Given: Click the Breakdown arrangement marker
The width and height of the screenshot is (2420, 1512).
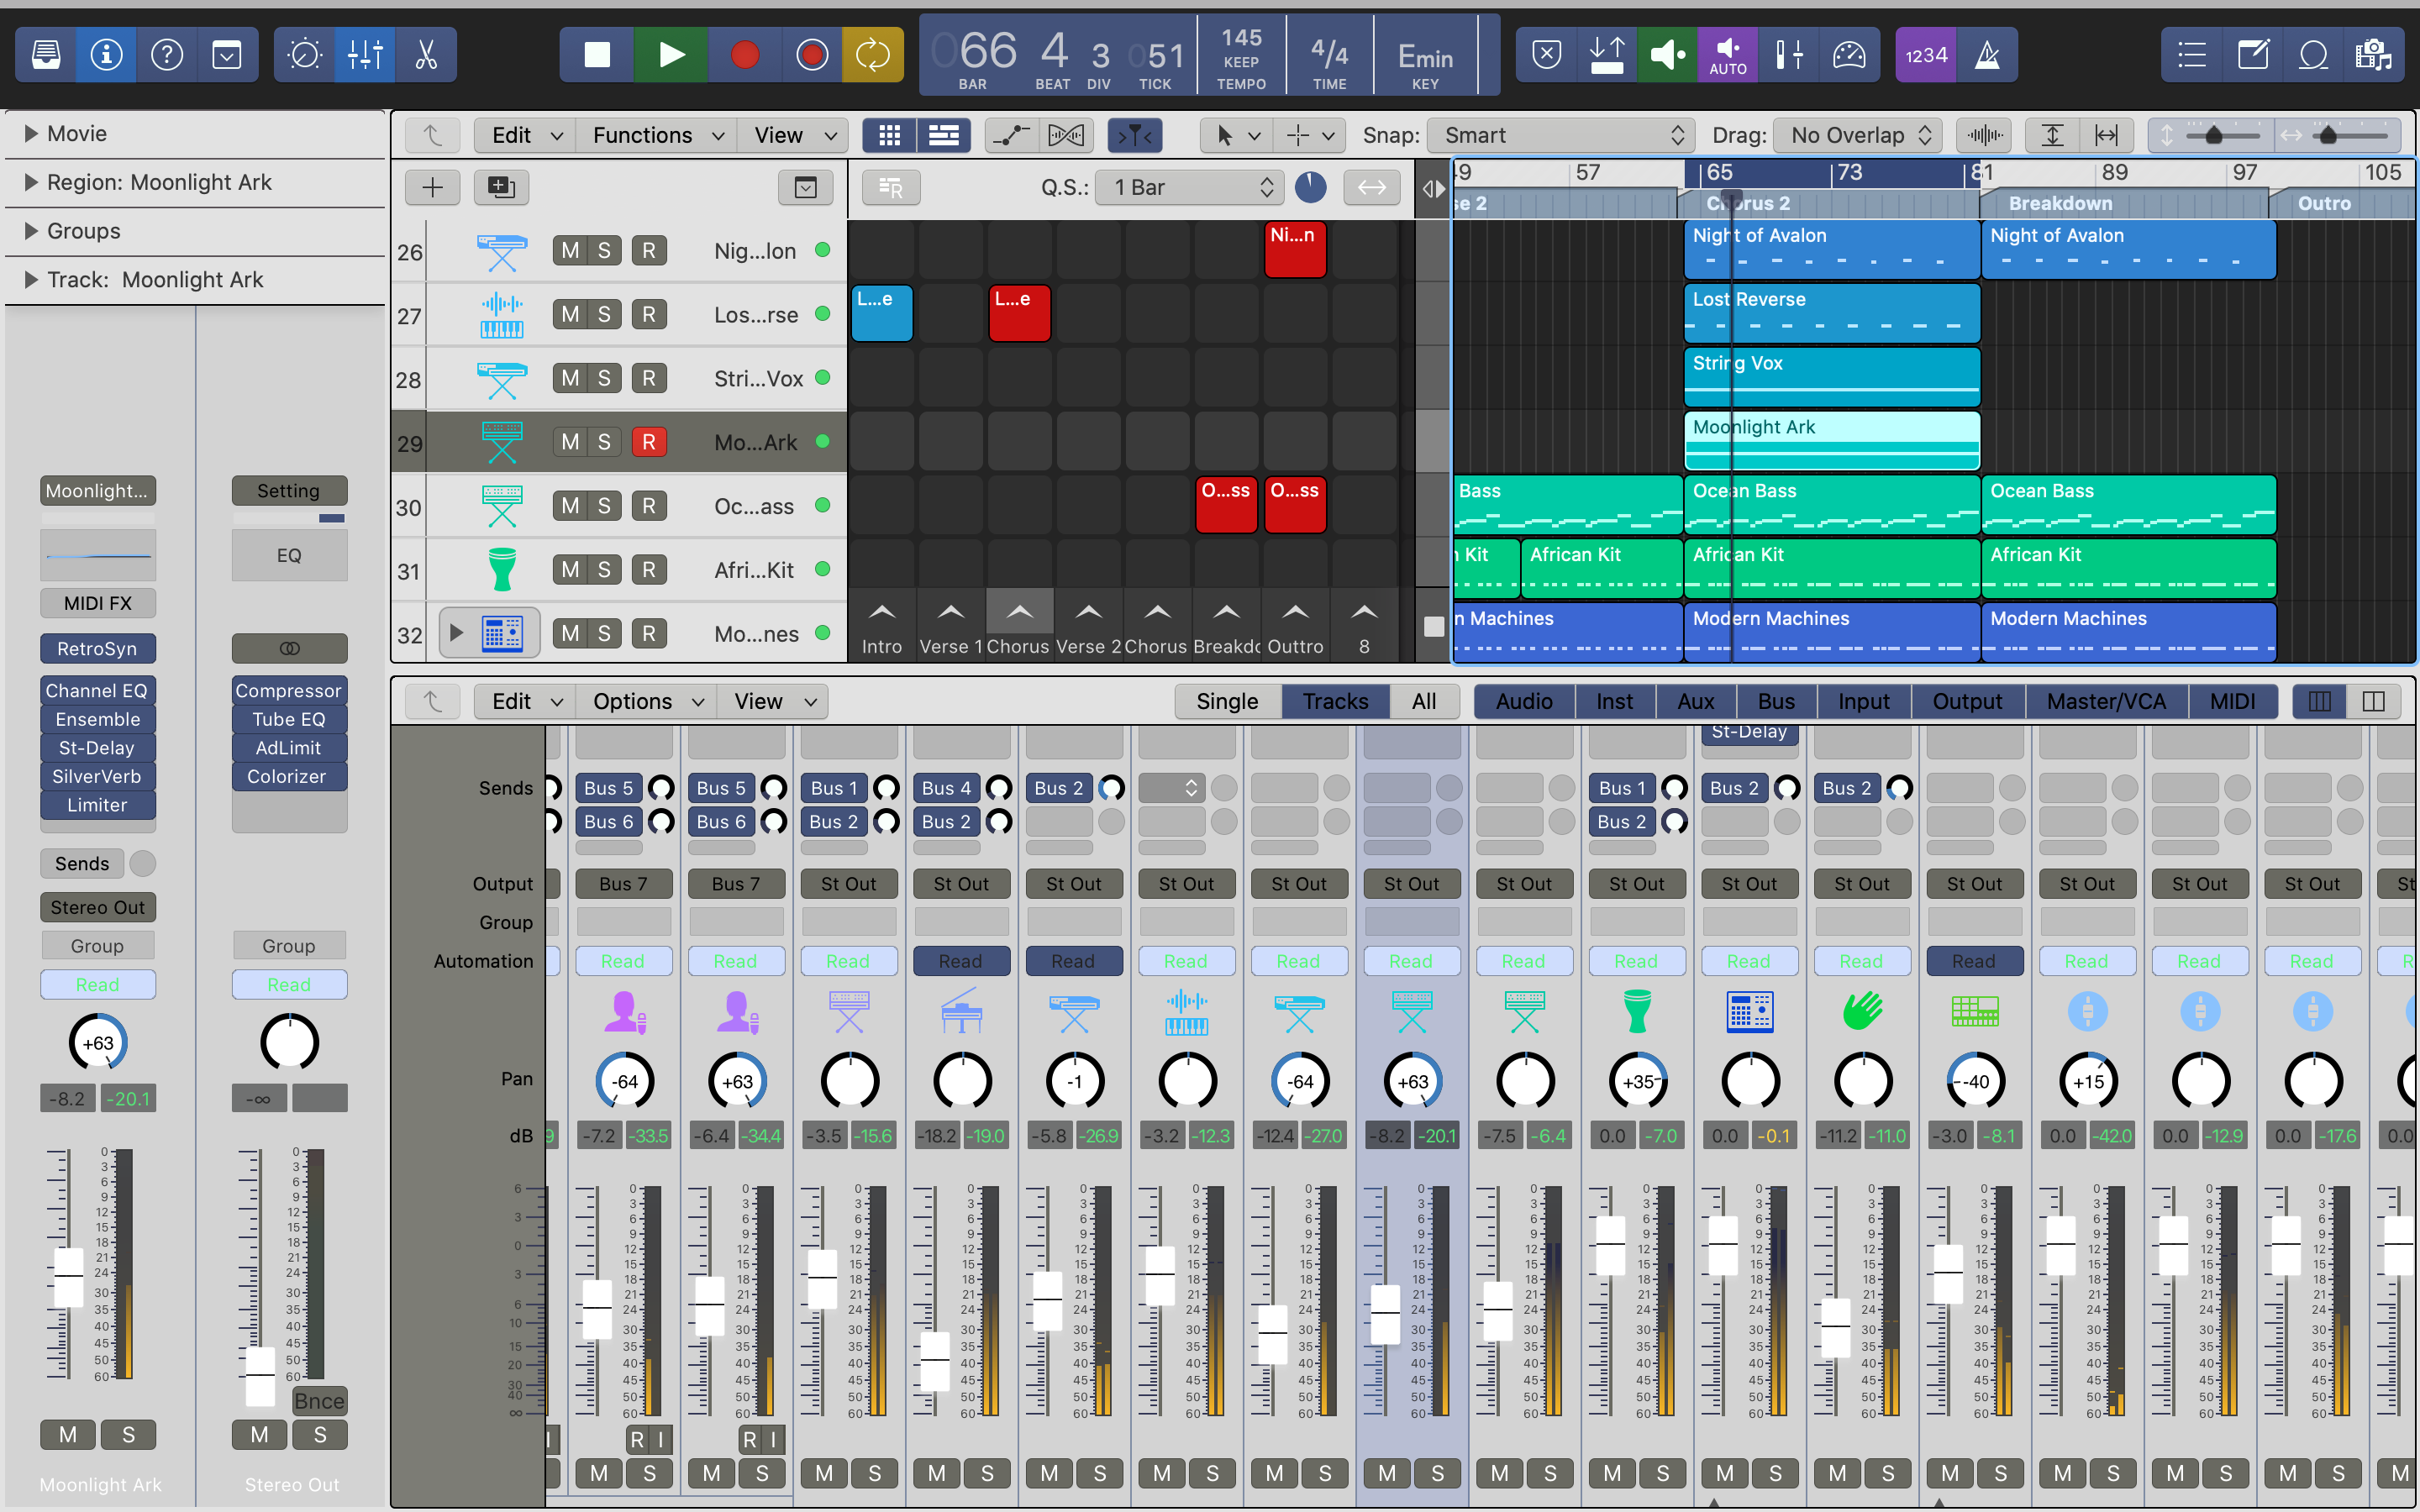Looking at the screenshot, I should 2060,203.
